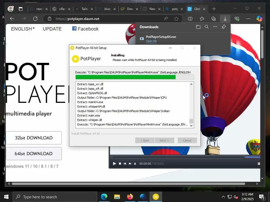
Task: Open the UPDATE menu item on the page
Action: tap(52, 29)
